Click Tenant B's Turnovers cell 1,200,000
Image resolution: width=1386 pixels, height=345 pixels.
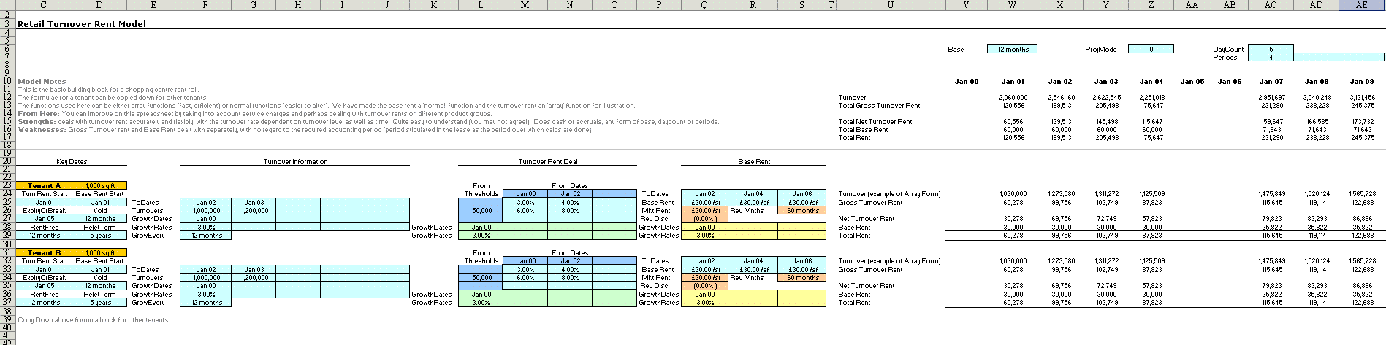pos(254,277)
